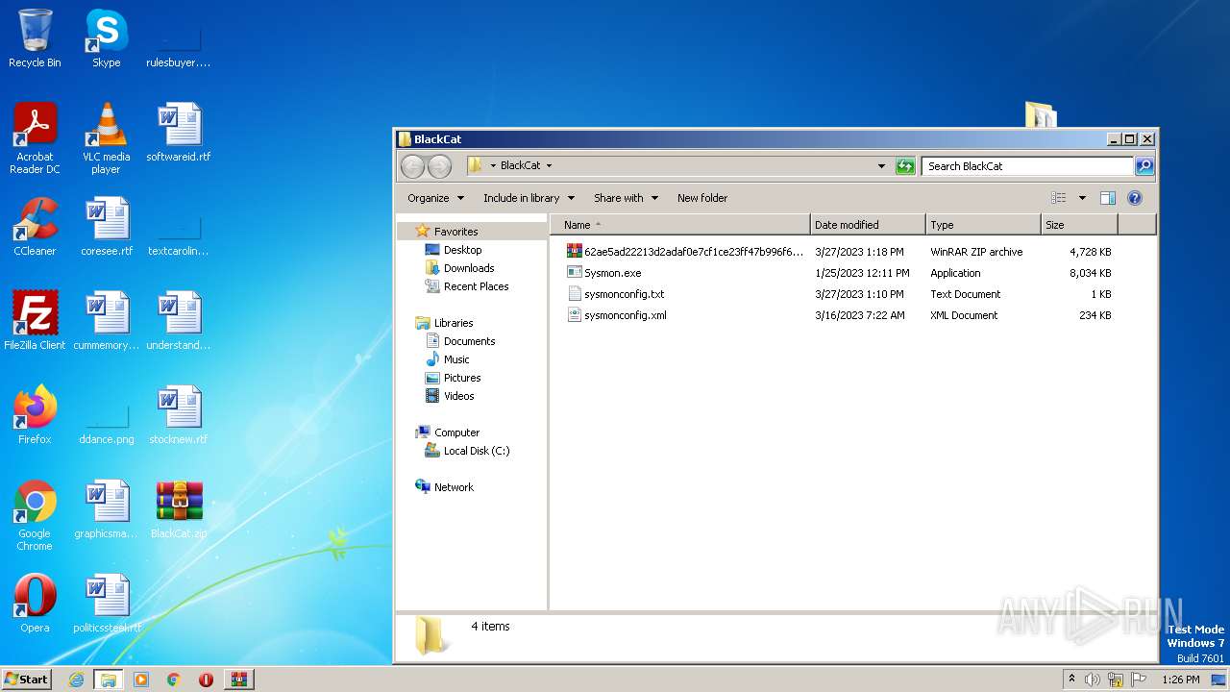Open the views options dropdown arrow
This screenshot has width=1230, height=692.
tap(1082, 198)
